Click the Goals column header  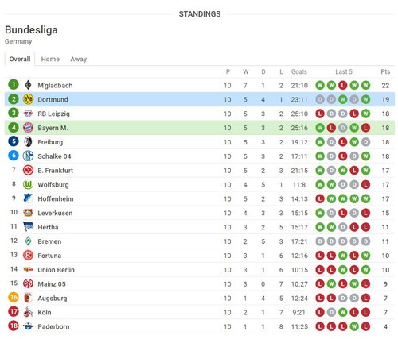(x=299, y=71)
